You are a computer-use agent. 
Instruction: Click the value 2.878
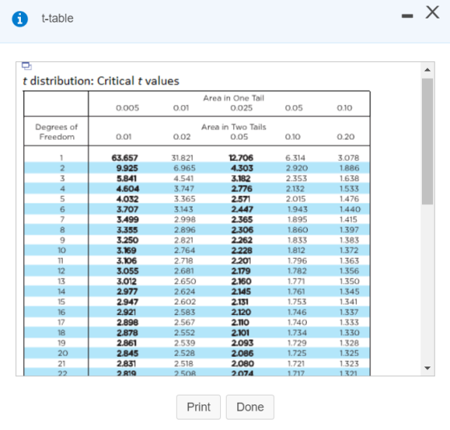(127, 333)
